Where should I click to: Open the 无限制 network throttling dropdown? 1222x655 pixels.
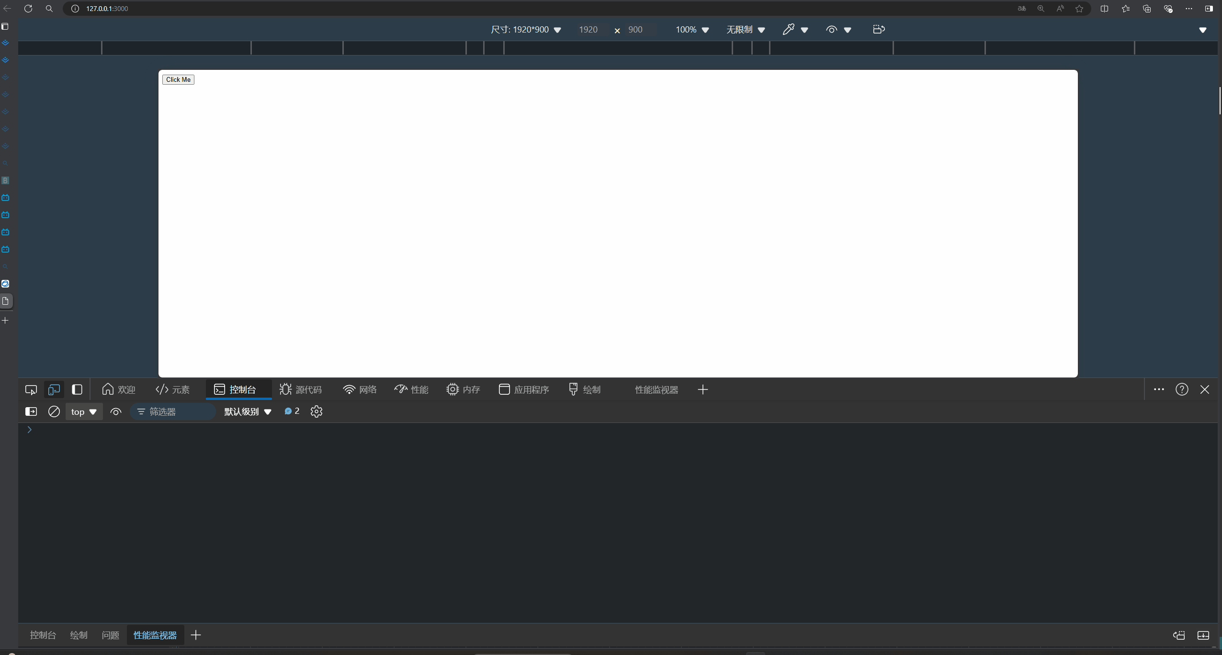(744, 29)
